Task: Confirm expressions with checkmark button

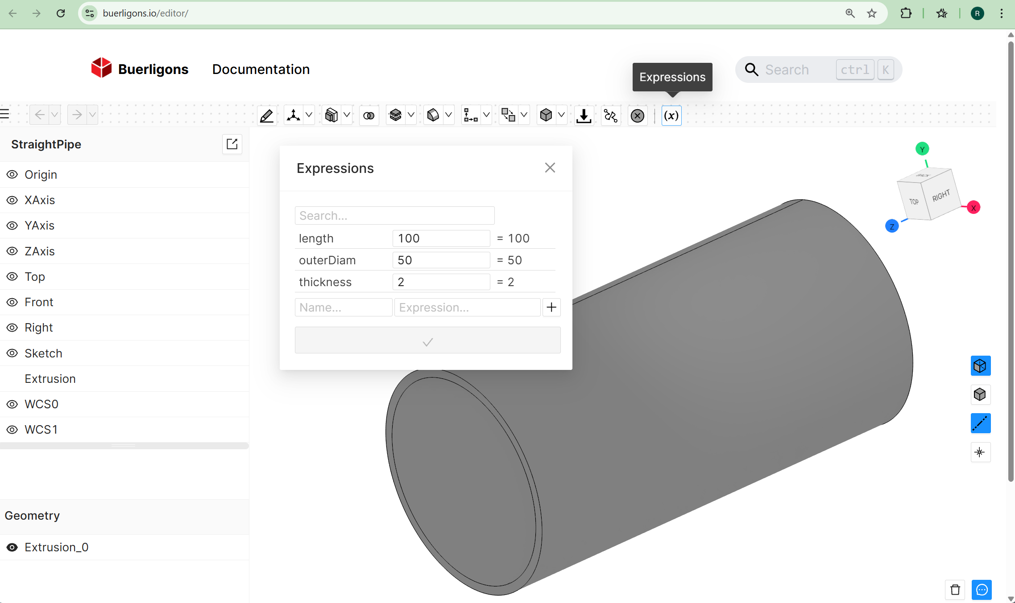Action: (x=427, y=341)
